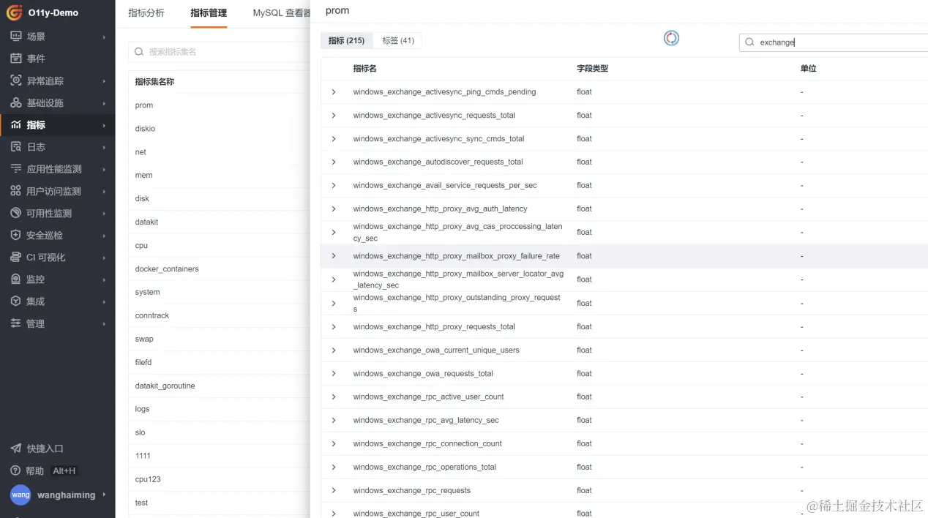
Task: Select the 指标 (215) tab
Action: (x=347, y=41)
